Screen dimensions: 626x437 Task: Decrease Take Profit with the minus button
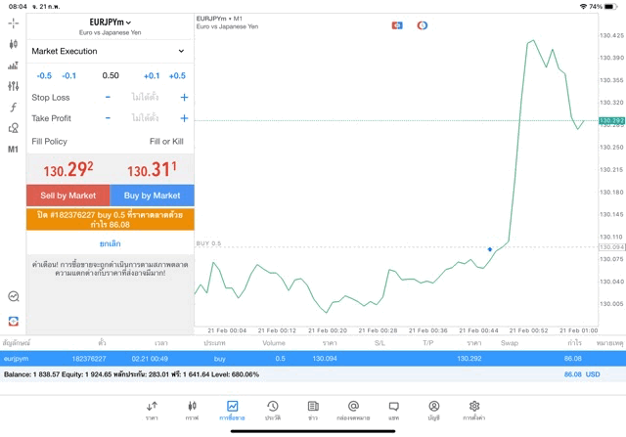[x=108, y=118]
